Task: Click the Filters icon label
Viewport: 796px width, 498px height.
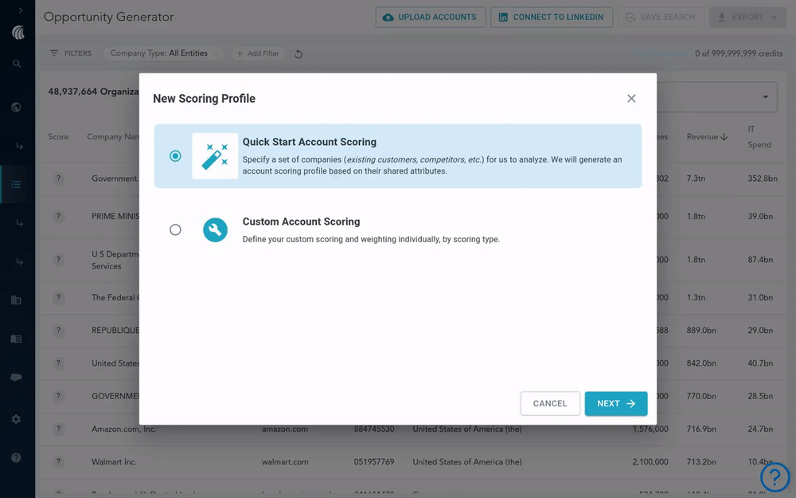Action: coord(71,53)
